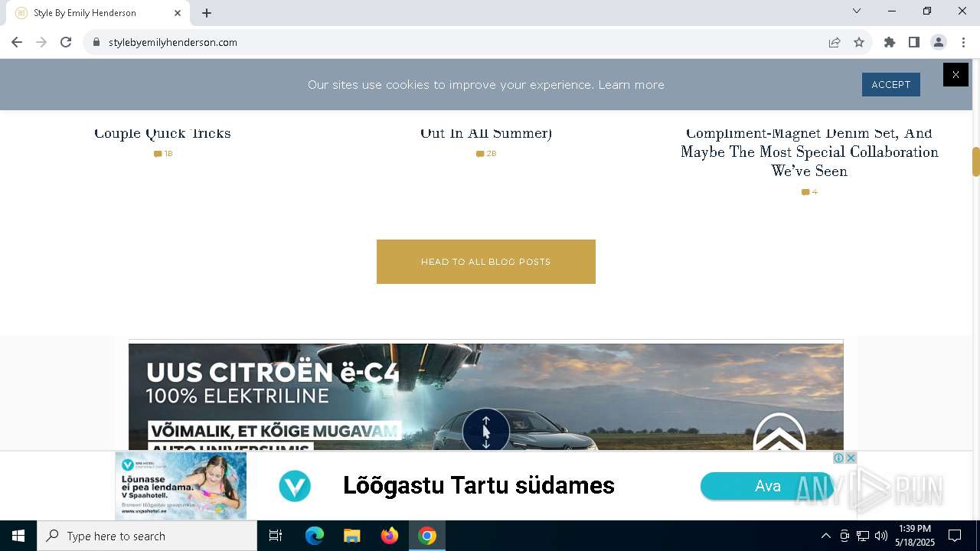Select the Style By Emily Henderson tab

98,13
